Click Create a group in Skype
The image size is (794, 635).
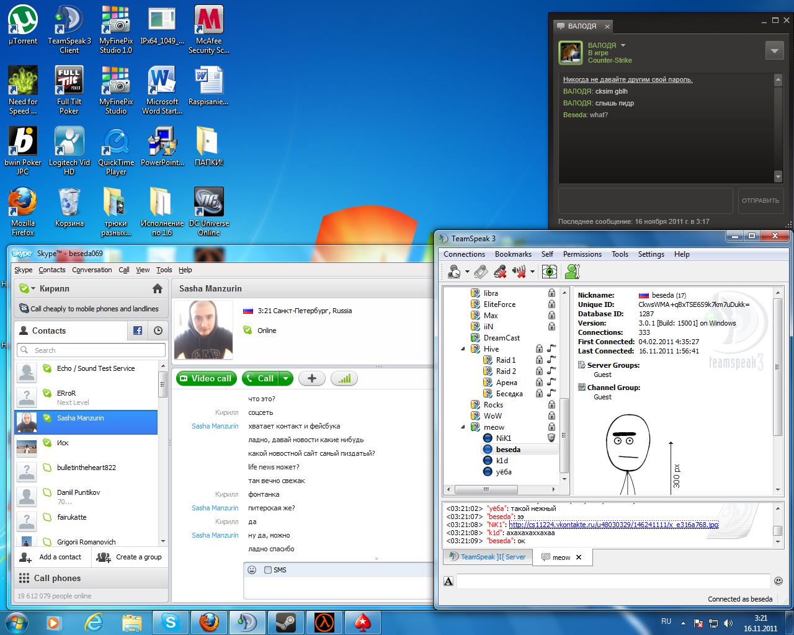tap(130, 557)
